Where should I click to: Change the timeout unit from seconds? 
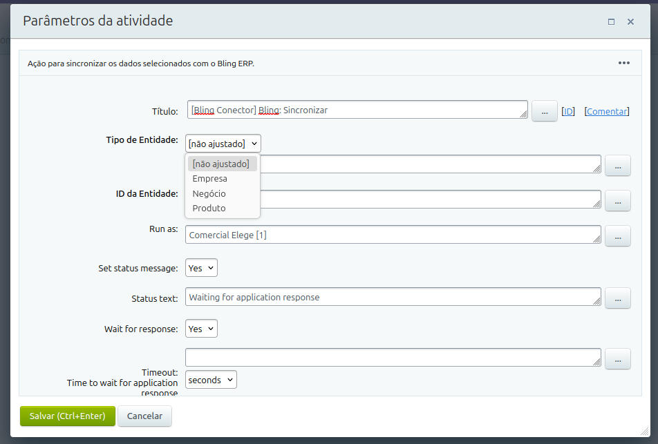[211, 380]
